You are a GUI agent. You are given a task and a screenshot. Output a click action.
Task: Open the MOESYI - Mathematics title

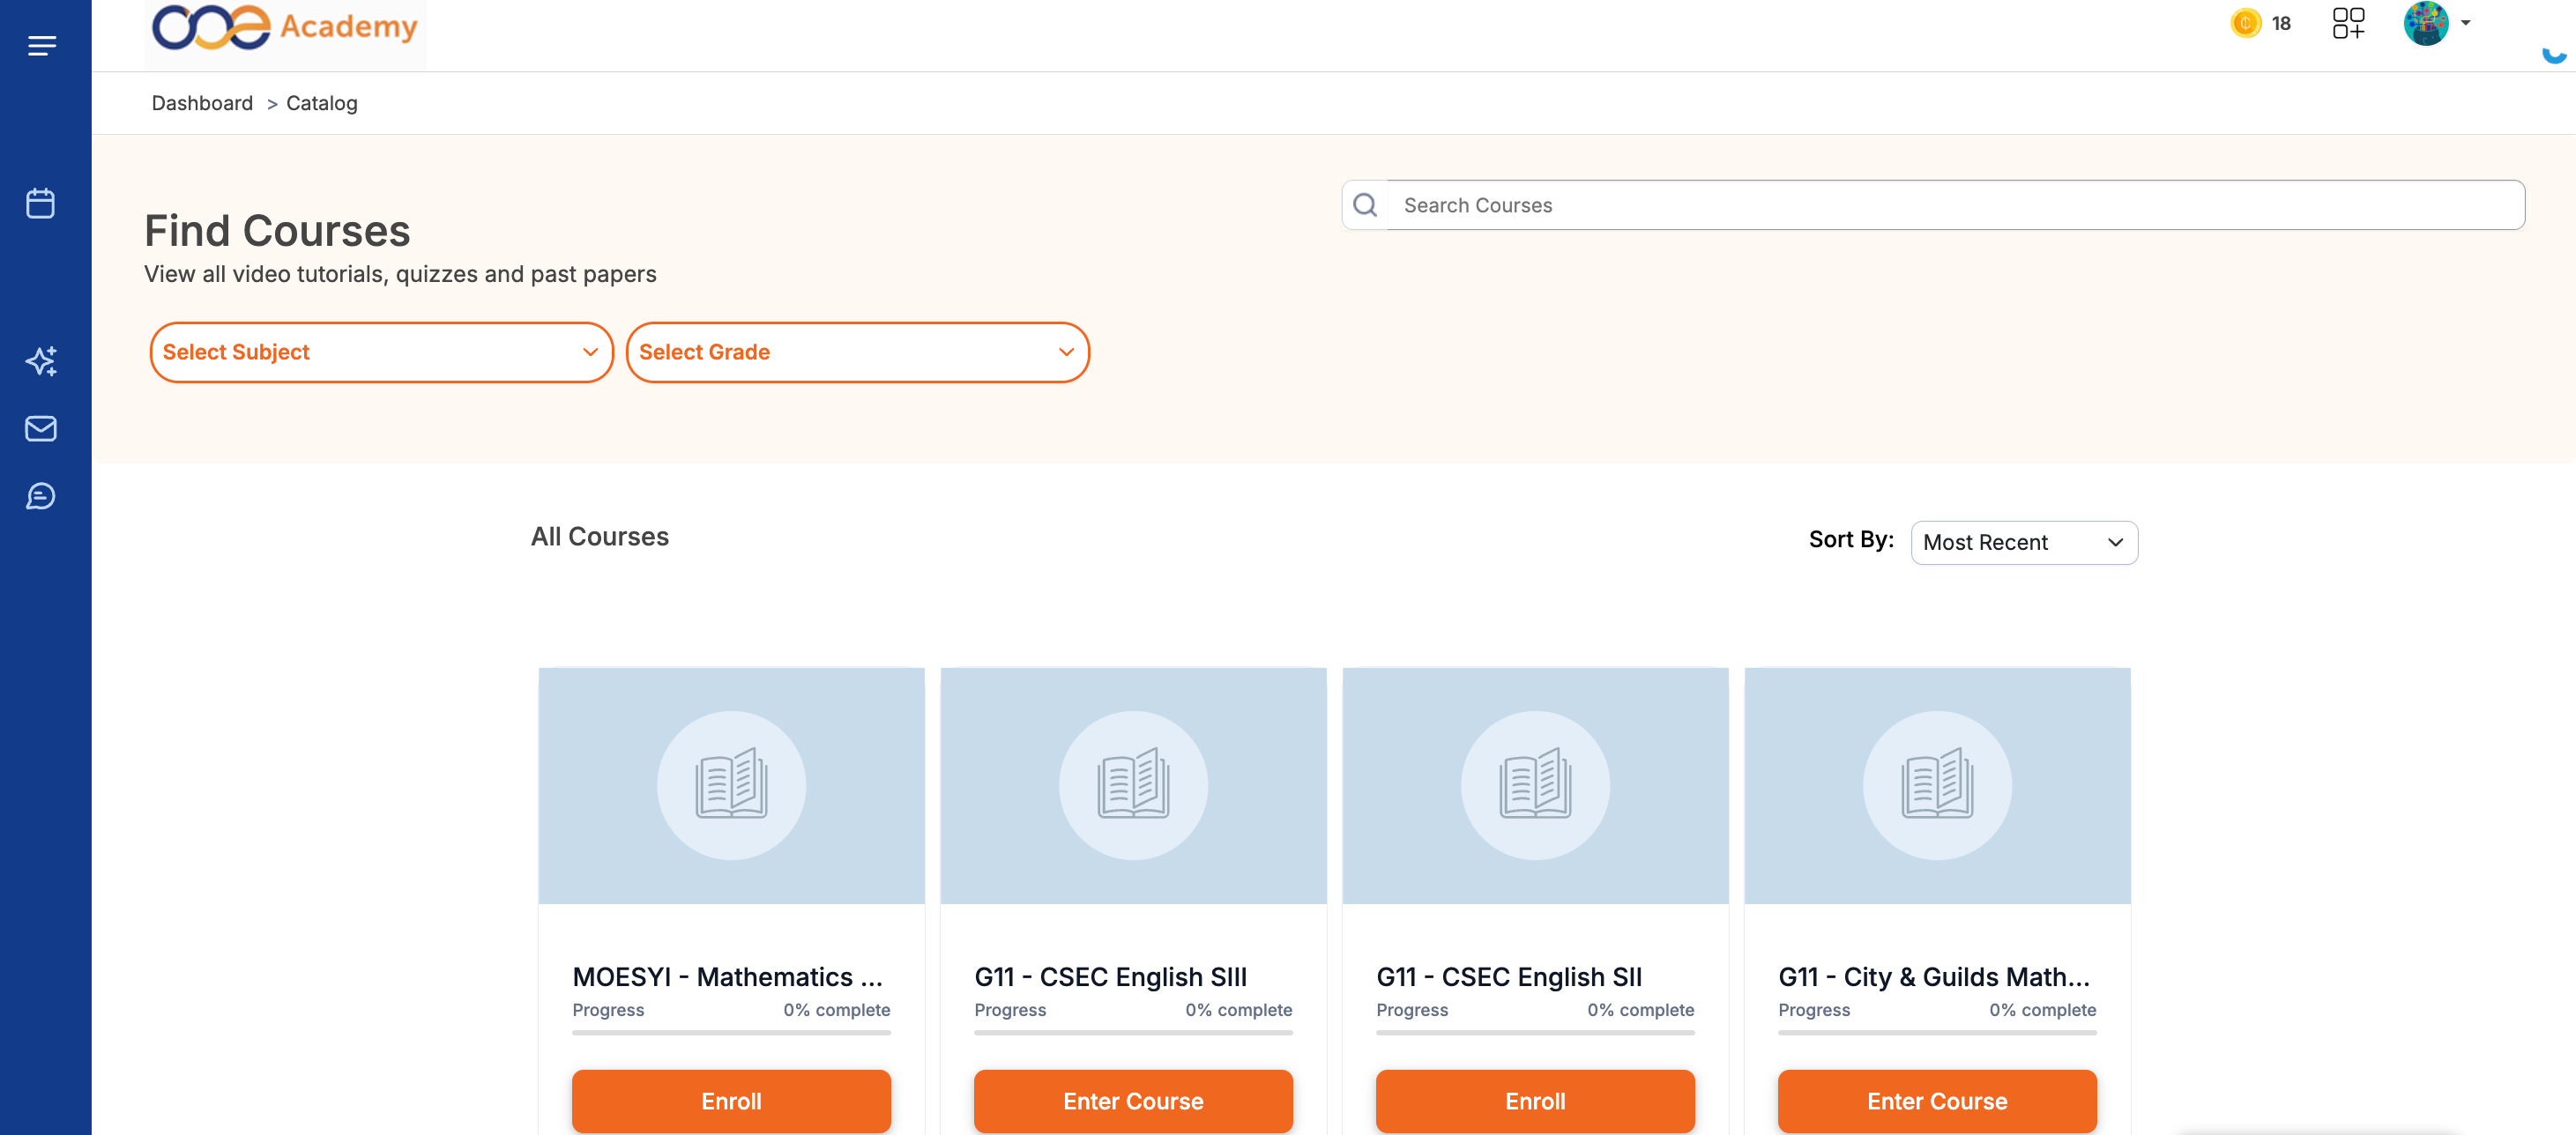pyautogui.click(x=728, y=976)
